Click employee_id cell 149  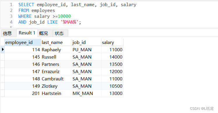click(23, 86)
